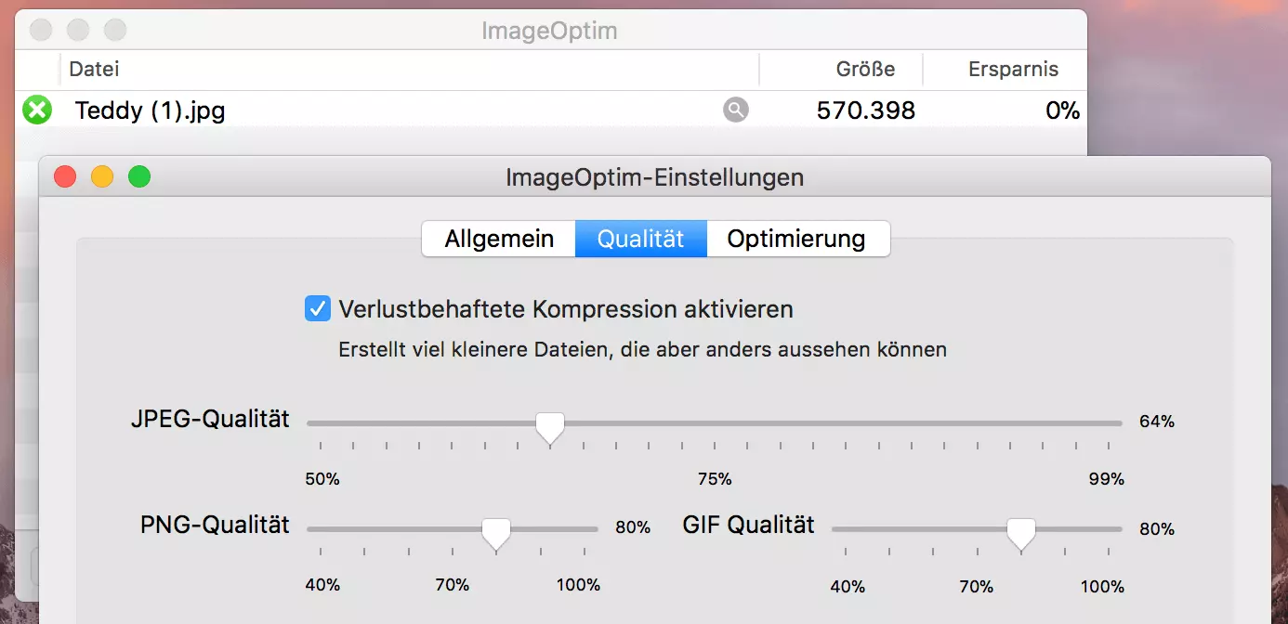The height and width of the screenshot is (624, 1288).
Task: Click the JPEG-Qualität slider handle
Action: click(x=550, y=426)
